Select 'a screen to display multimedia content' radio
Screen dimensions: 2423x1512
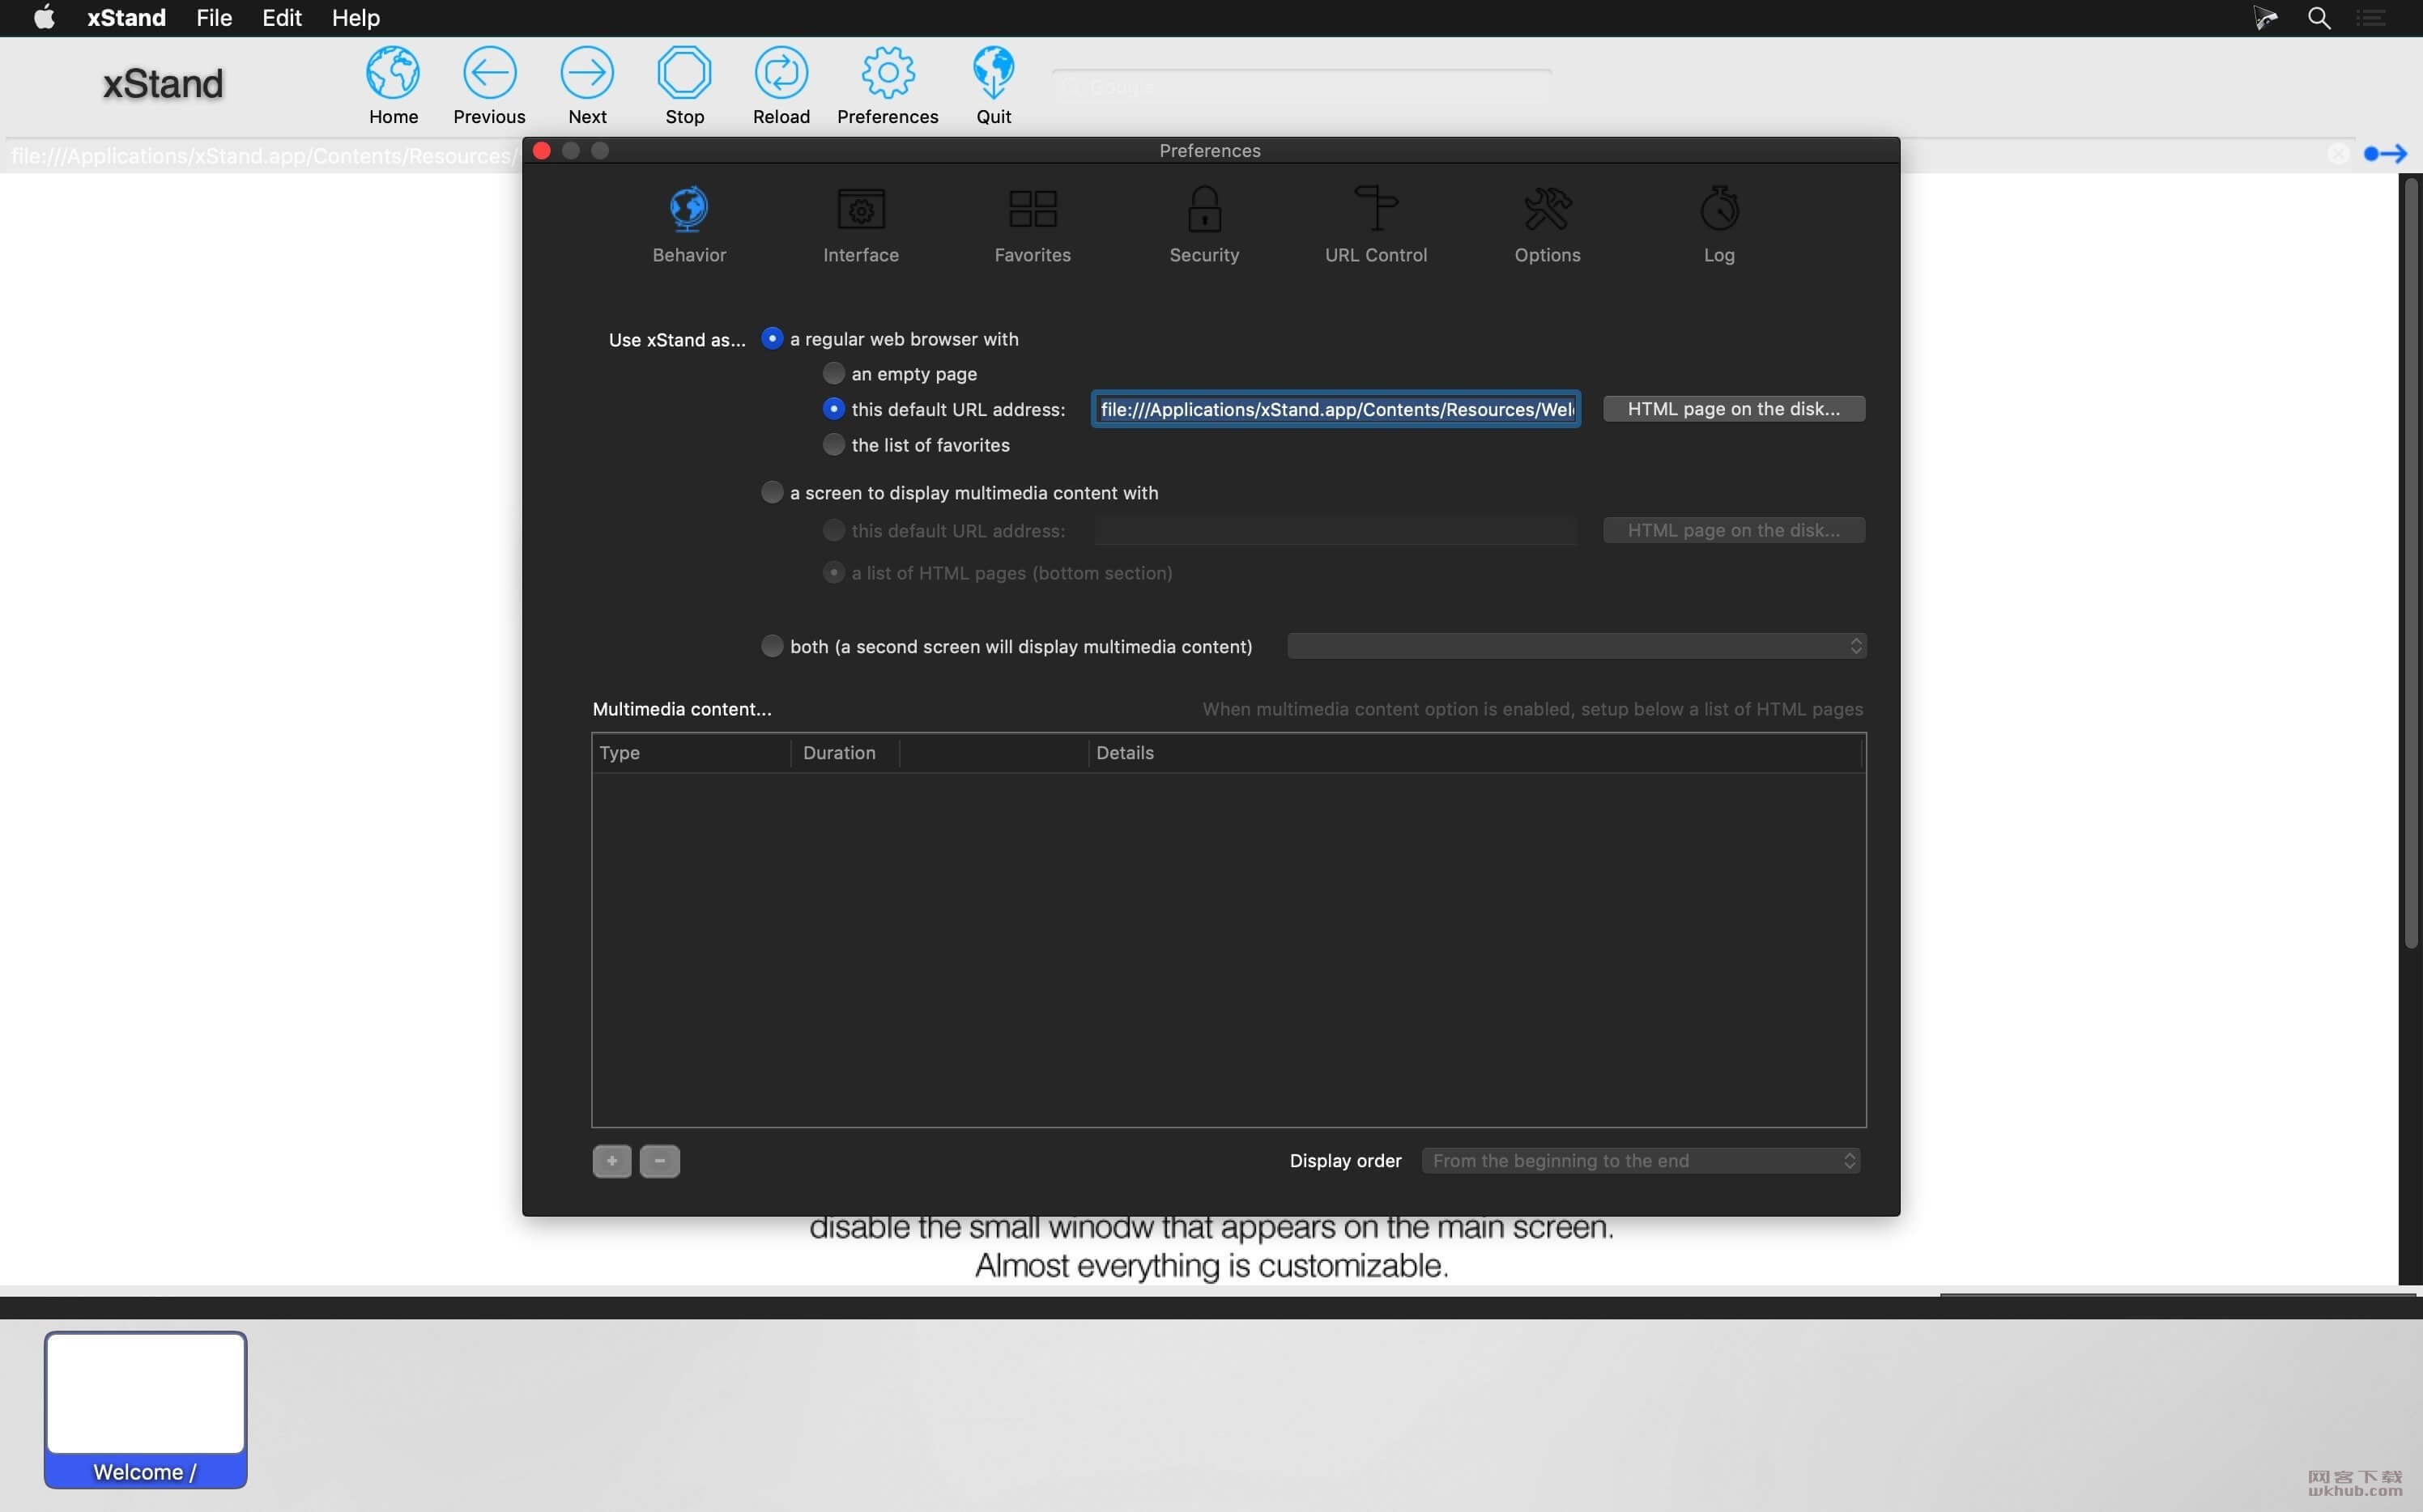(771, 492)
